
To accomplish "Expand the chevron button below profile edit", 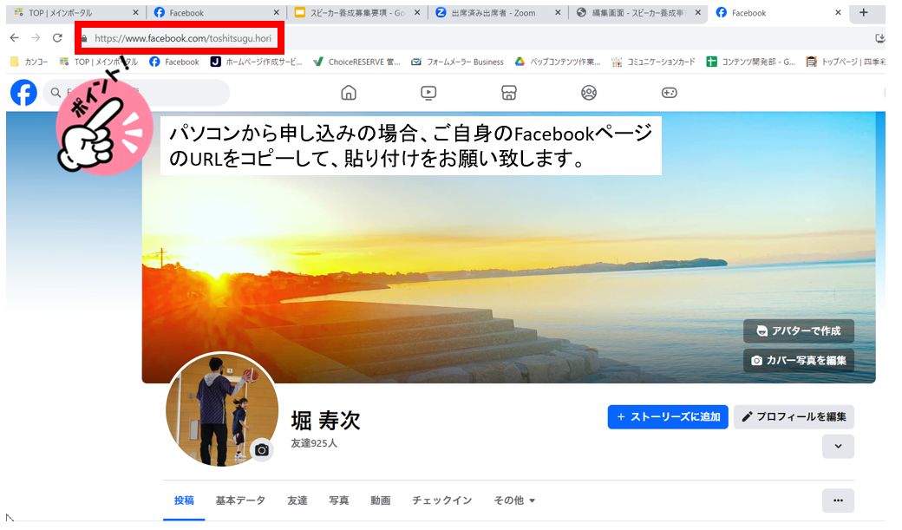I will pyautogui.click(x=838, y=446).
